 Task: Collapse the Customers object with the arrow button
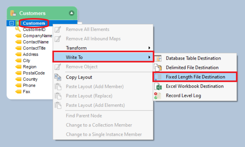click(72, 13)
